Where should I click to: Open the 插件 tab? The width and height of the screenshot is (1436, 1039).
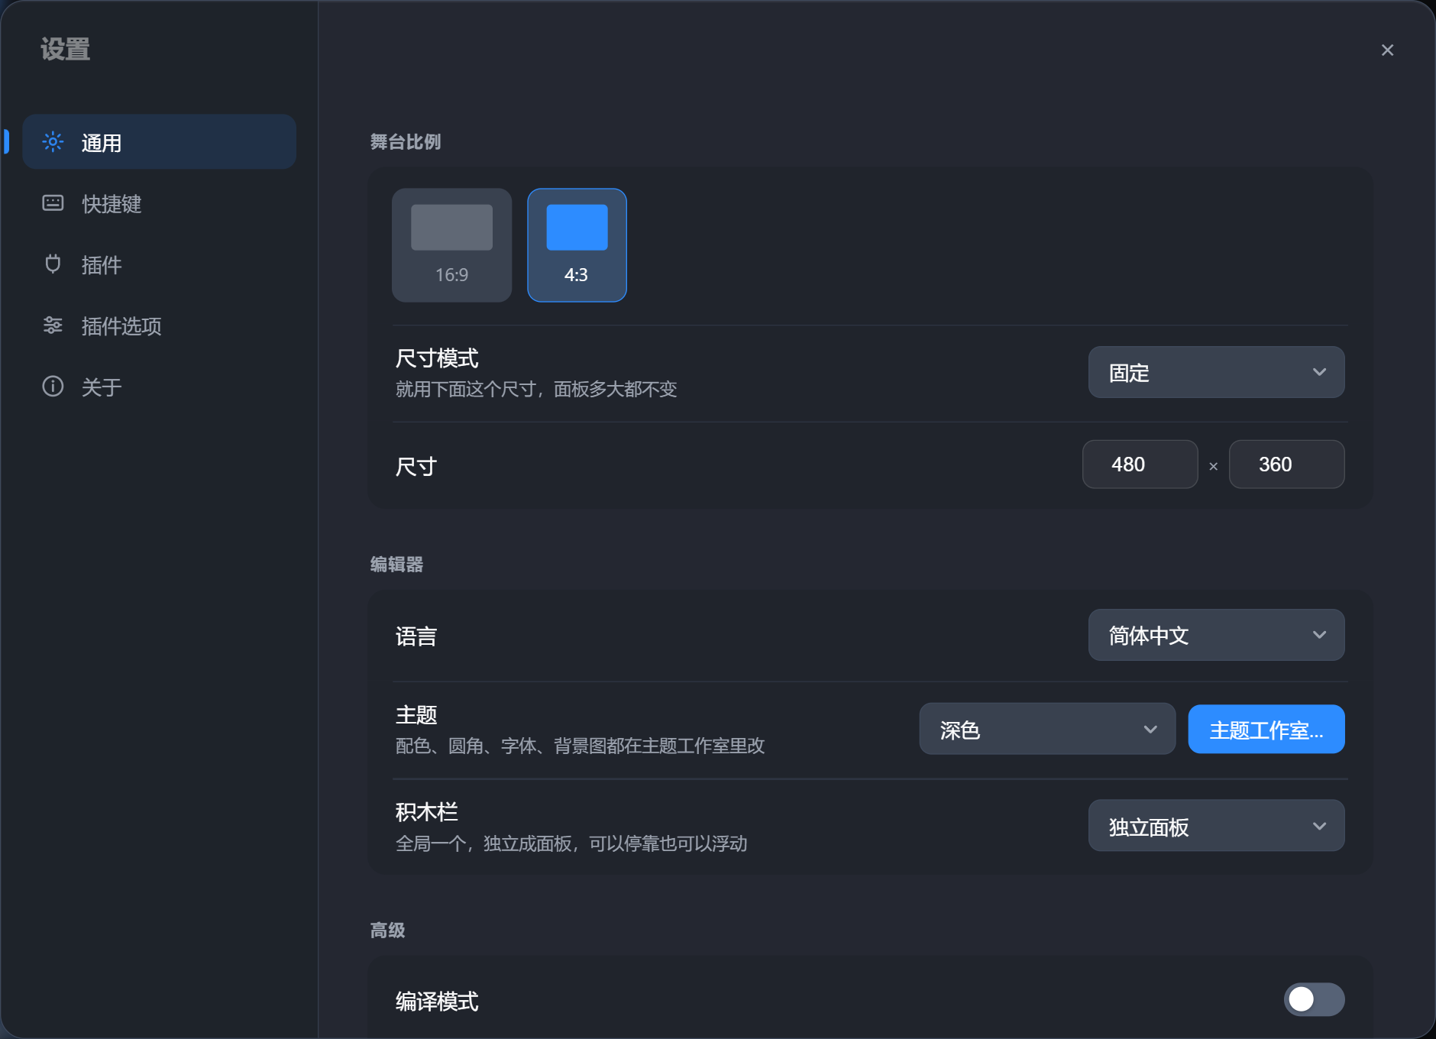pos(159,264)
